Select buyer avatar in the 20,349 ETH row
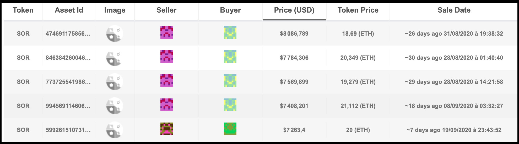Screen dimensions: 519x144 230,57
